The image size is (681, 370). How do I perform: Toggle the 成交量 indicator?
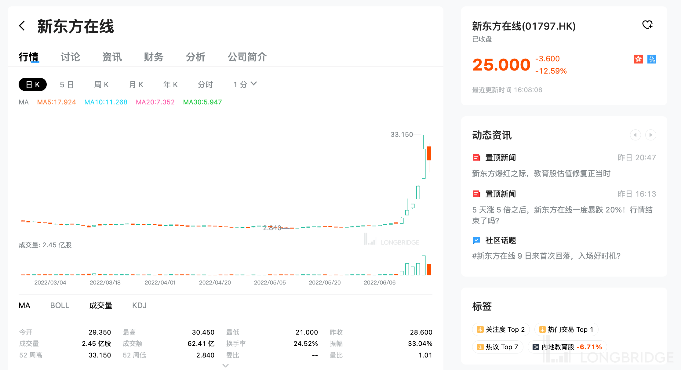click(x=101, y=305)
